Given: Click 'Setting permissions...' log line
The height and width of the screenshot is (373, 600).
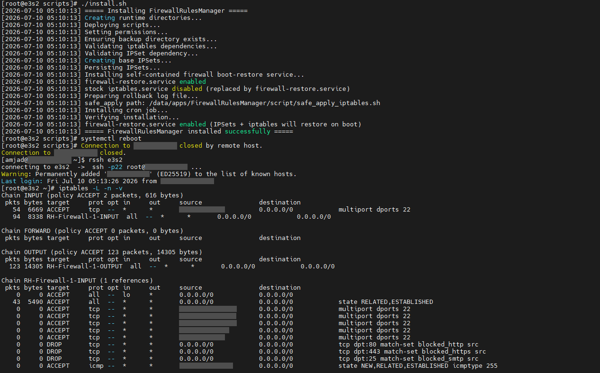Looking at the screenshot, I should tap(85, 32).
